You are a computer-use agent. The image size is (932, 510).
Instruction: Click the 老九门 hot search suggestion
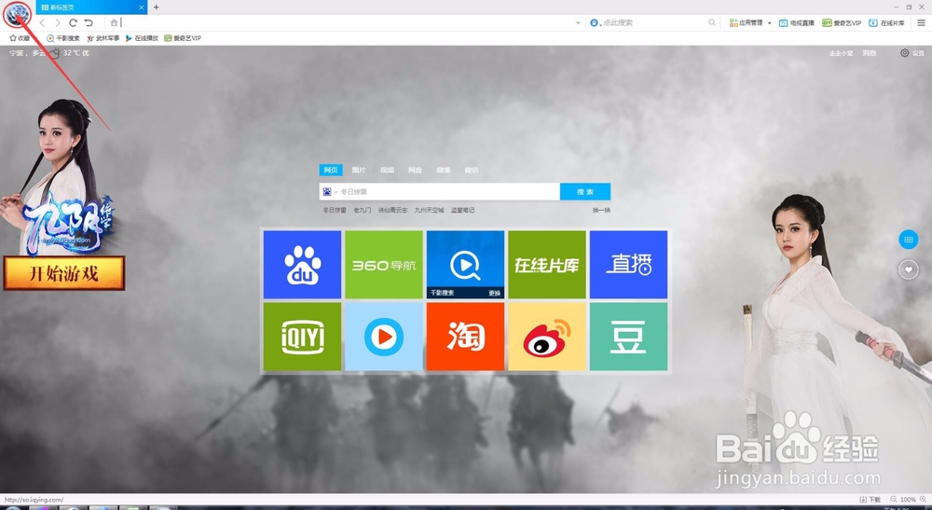tap(362, 210)
